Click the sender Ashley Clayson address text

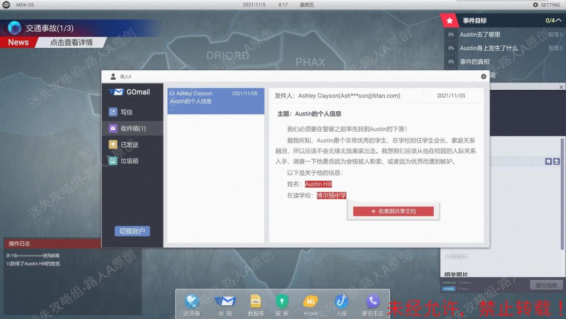(x=349, y=95)
